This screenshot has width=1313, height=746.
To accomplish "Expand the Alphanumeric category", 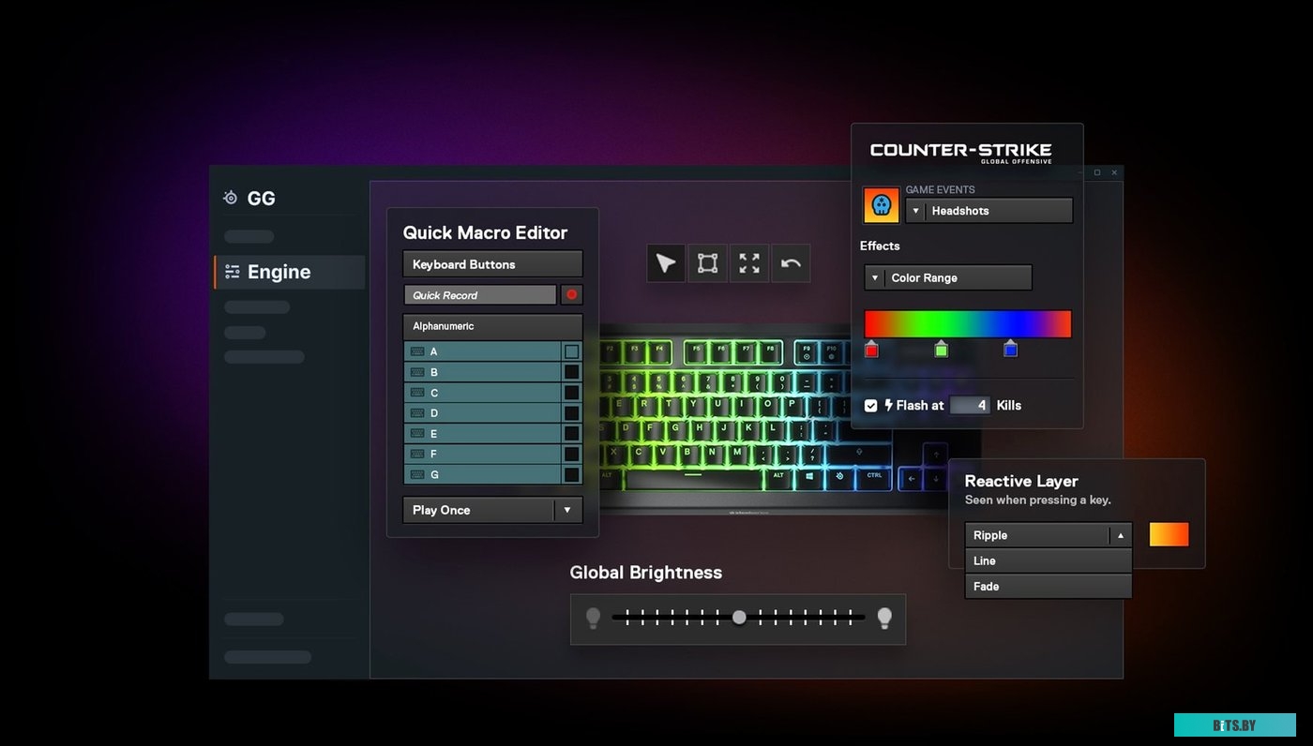I will tap(492, 326).
